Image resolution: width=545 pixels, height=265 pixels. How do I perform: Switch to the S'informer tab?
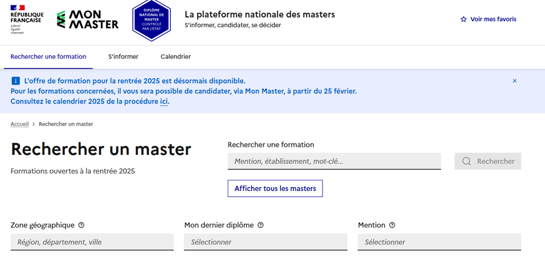[123, 56]
